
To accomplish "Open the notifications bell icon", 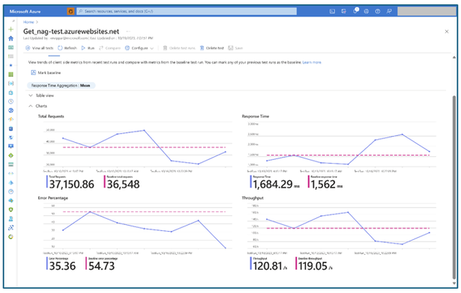I will coord(355,11).
